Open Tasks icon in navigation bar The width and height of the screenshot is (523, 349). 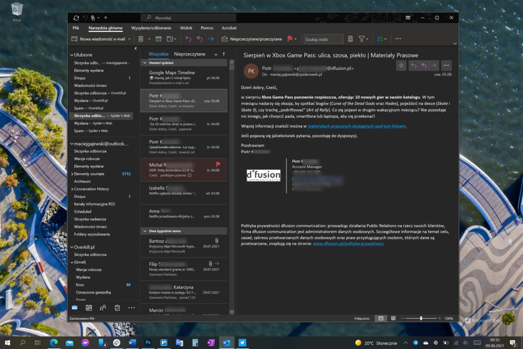pos(117,308)
